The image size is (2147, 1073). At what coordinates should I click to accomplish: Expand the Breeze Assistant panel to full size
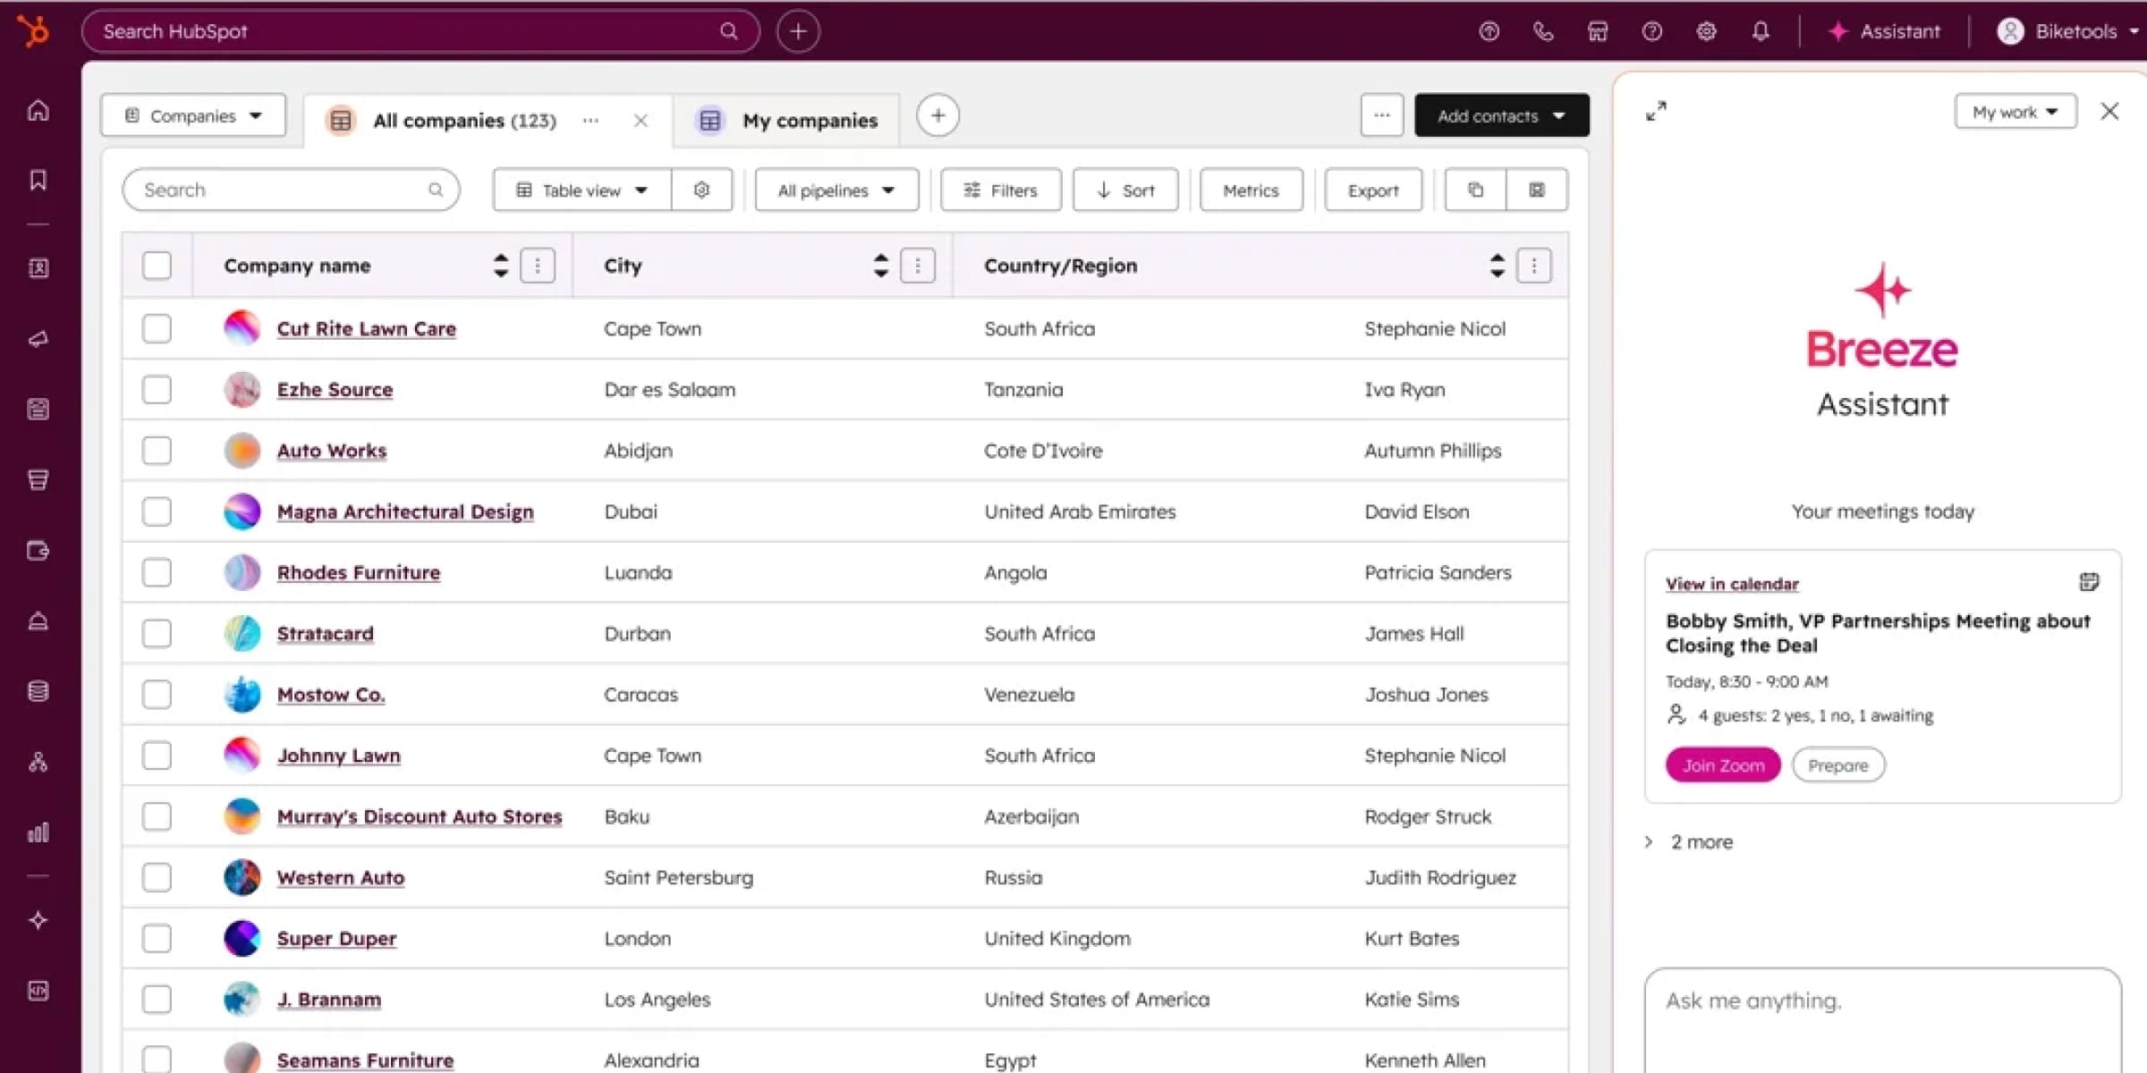tap(1656, 111)
